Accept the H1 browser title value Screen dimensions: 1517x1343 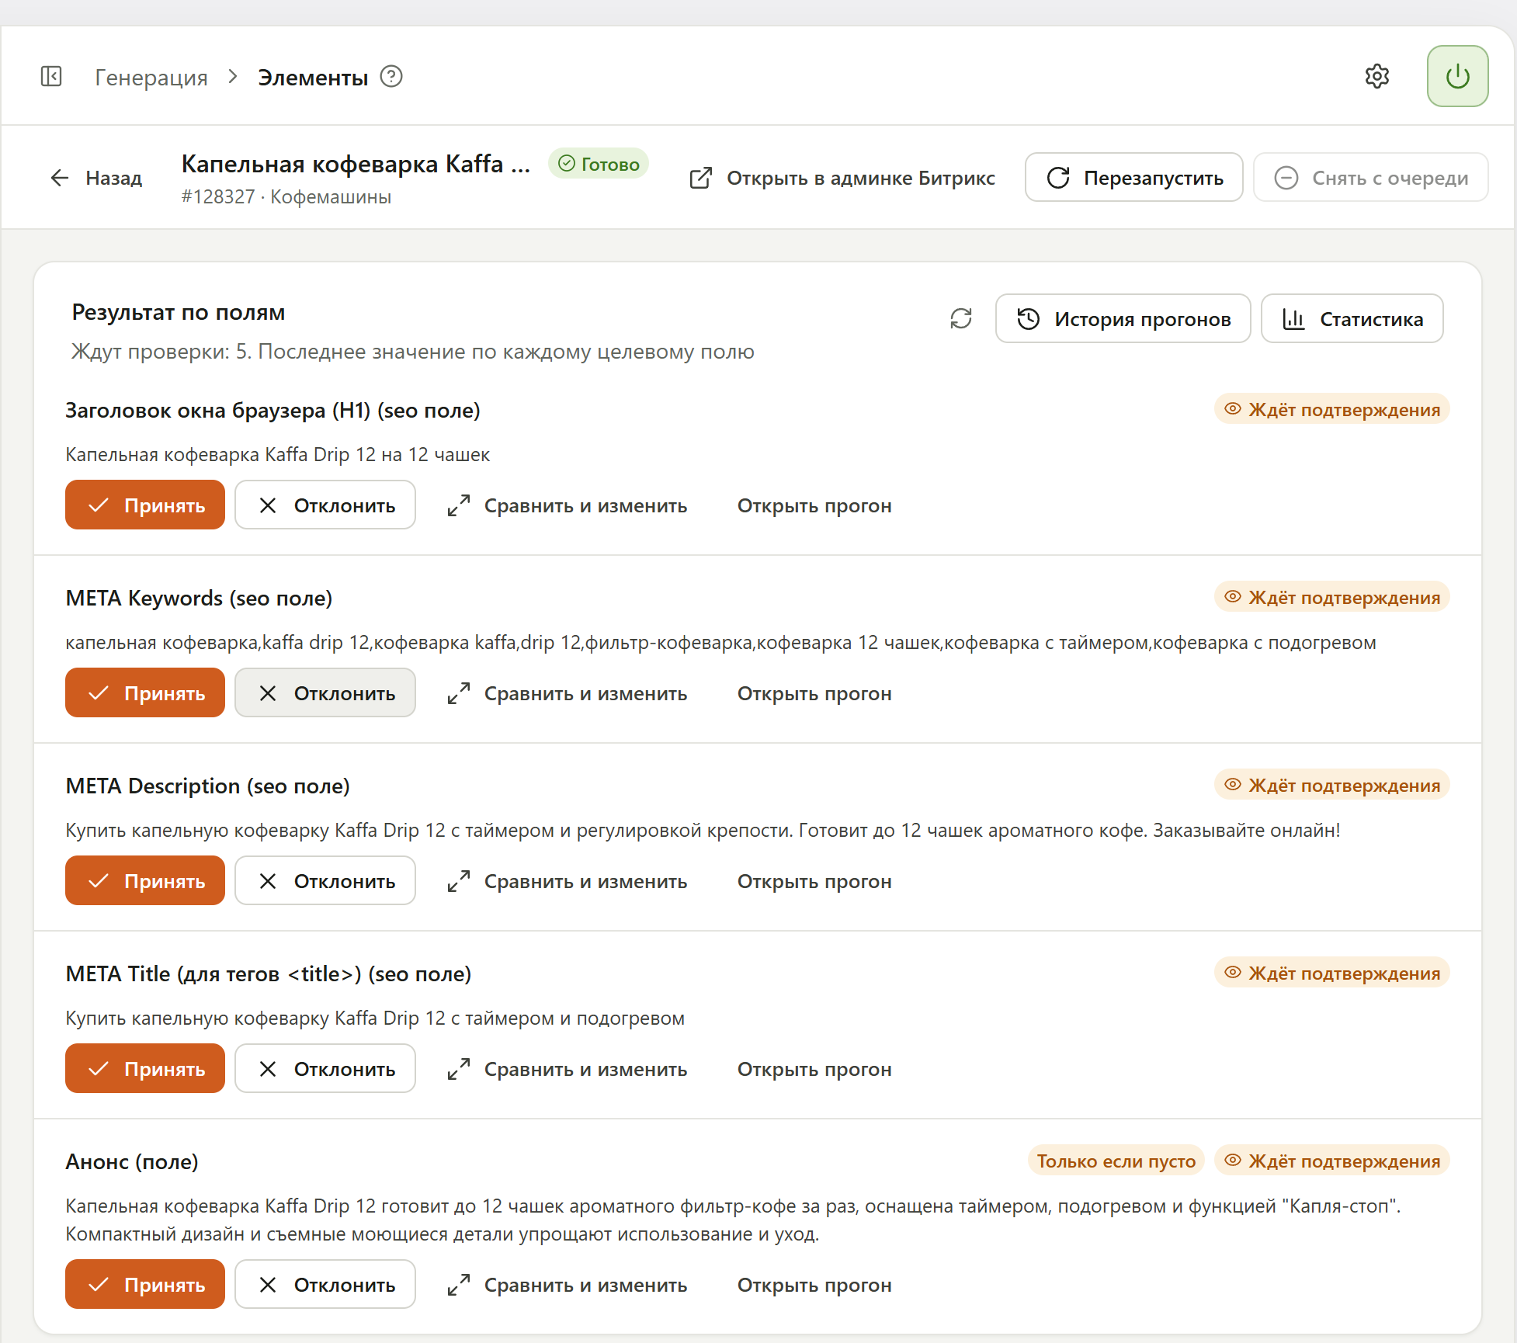[x=145, y=505]
